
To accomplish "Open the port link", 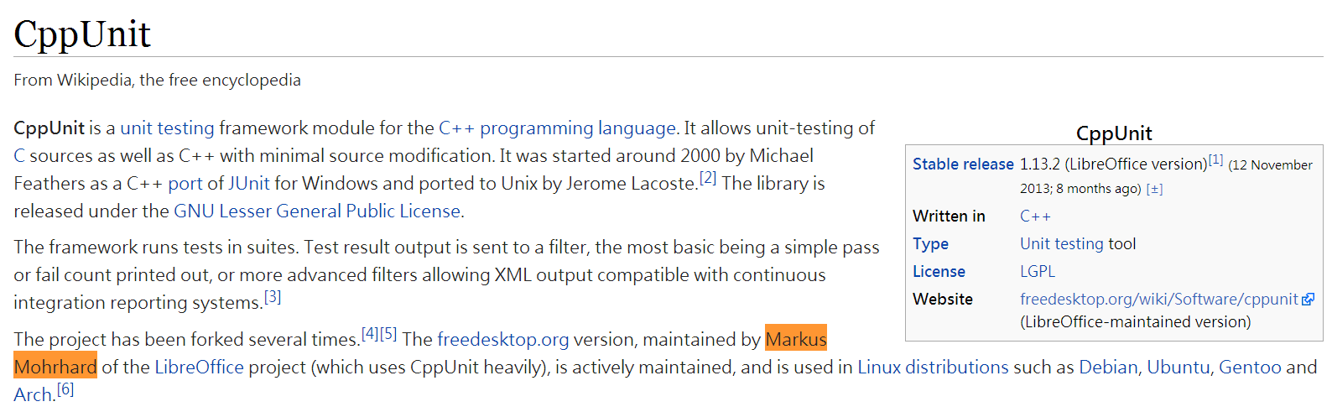I will 185,184.
